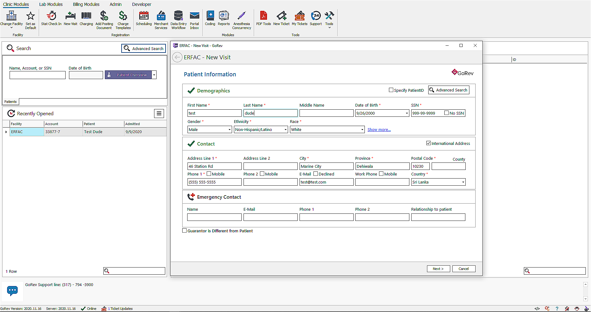Open Charge Templates
Screen dimensions: 591x312
(123, 20)
